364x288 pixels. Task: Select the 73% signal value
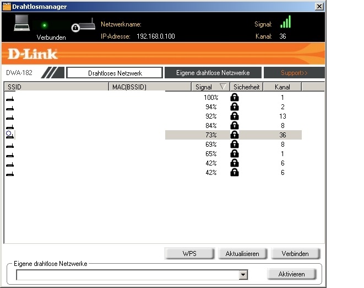(211, 135)
